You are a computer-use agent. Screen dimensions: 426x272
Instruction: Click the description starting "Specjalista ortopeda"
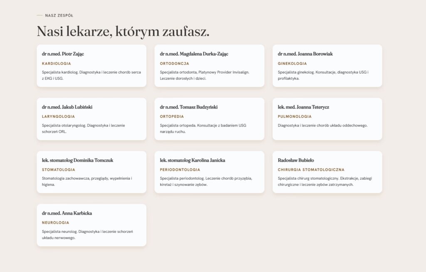pos(203,129)
